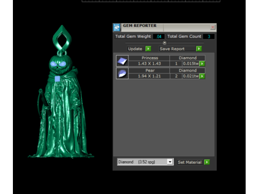Click the quantity 1 cell in the Princess row
Viewport: 258px width, 194px height.
(x=176, y=64)
